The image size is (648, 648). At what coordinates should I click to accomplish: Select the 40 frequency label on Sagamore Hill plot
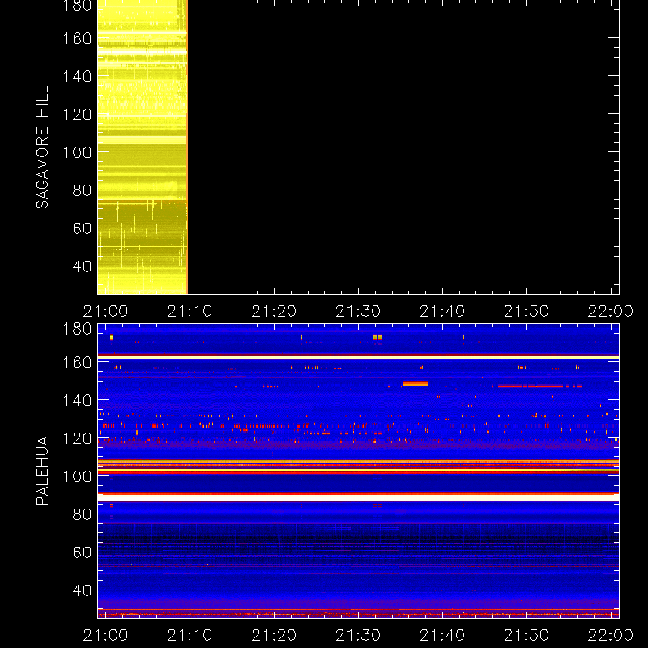pos(82,266)
